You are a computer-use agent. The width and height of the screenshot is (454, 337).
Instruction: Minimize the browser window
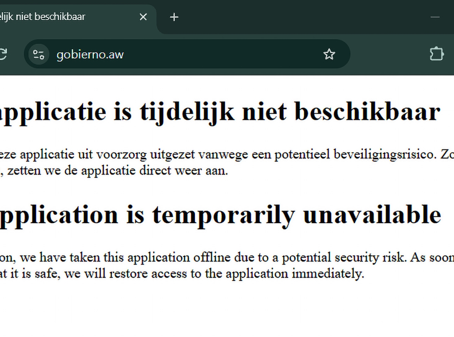coord(435,17)
